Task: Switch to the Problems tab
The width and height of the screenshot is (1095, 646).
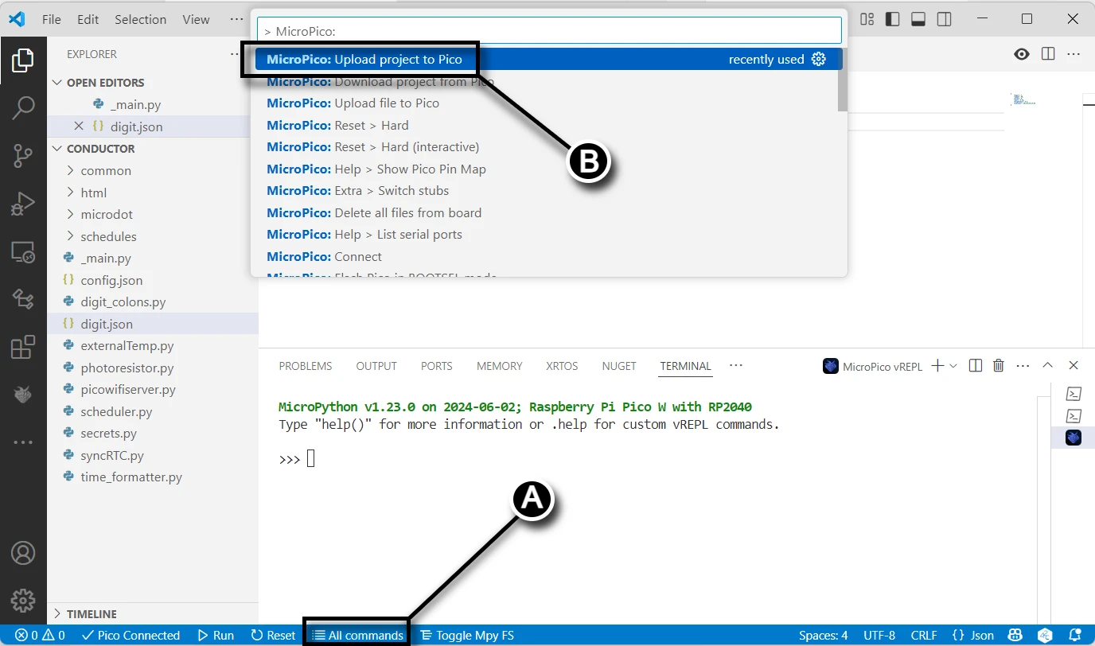Action: (x=306, y=366)
